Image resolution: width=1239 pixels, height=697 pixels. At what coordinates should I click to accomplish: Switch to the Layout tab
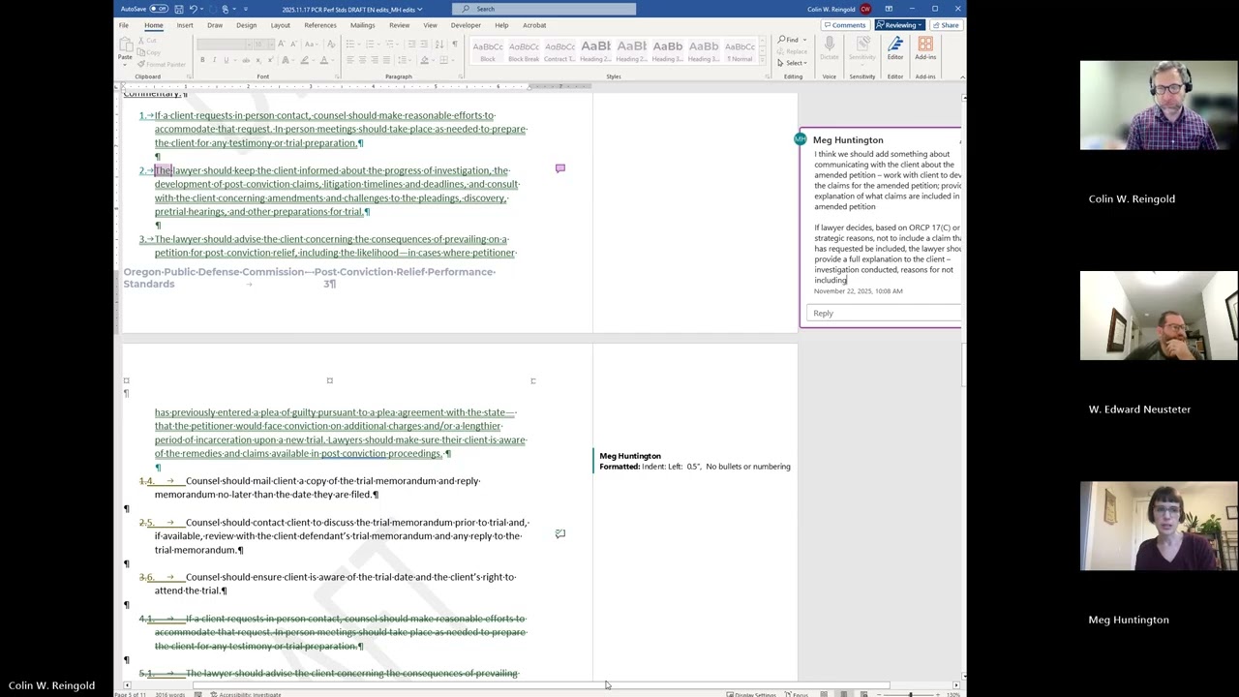click(x=281, y=25)
